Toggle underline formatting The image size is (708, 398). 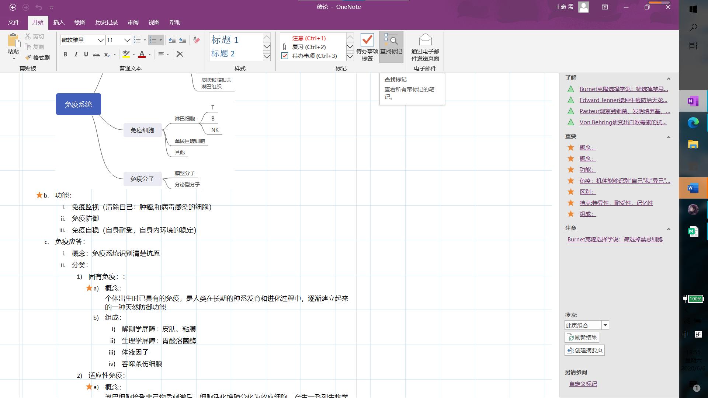pos(86,55)
